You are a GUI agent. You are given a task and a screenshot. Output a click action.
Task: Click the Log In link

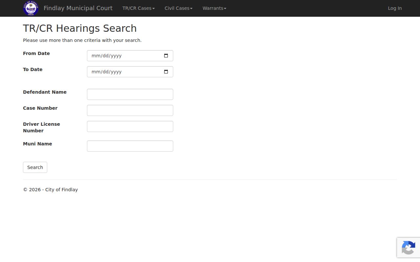[x=395, y=8]
